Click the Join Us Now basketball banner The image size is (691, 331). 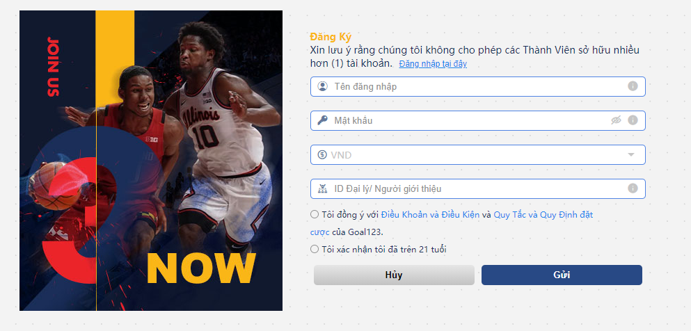[x=151, y=161]
